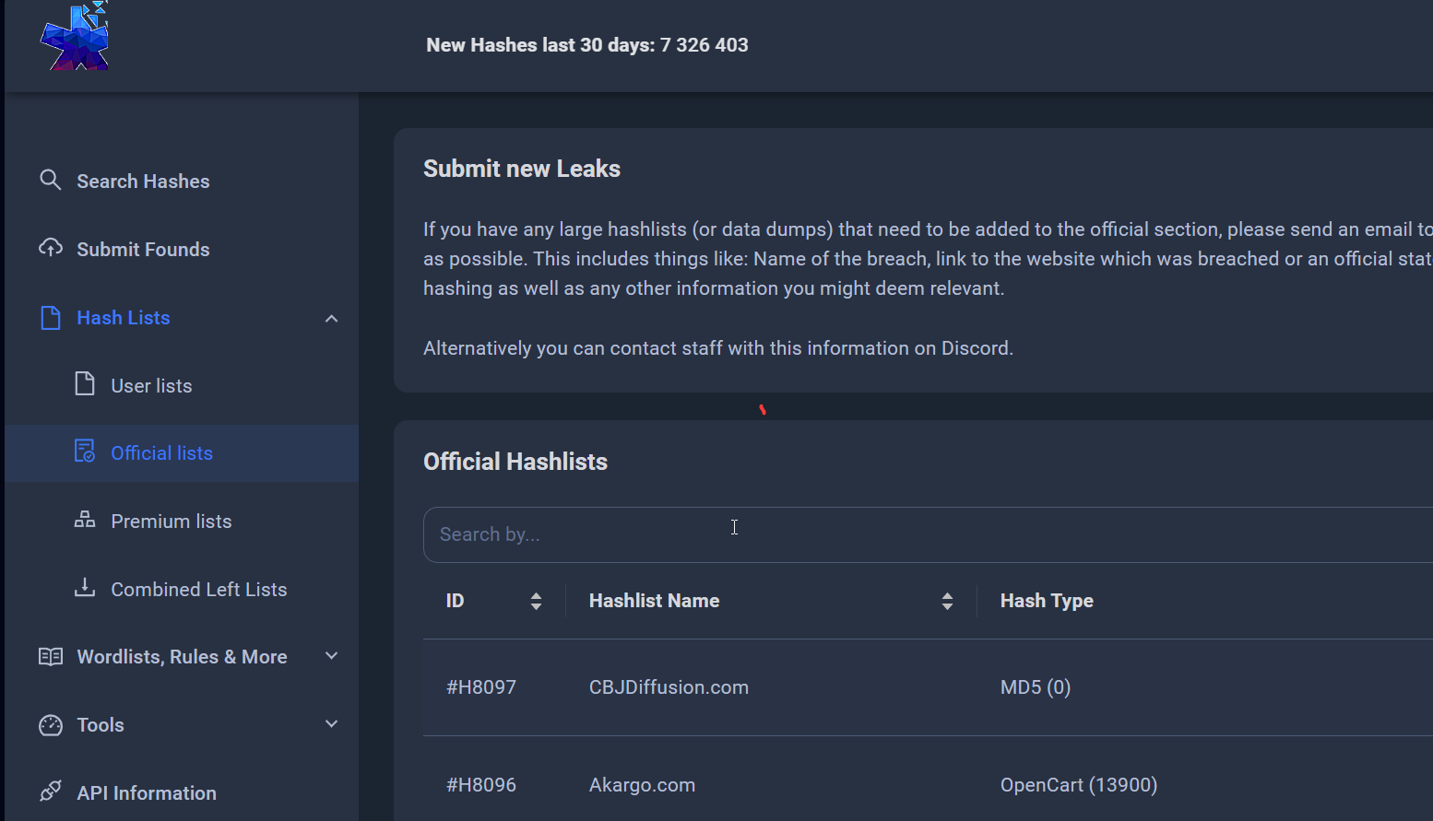Click the Hash Lists document icon
The height and width of the screenshot is (821, 1433).
[x=51, y=318]
